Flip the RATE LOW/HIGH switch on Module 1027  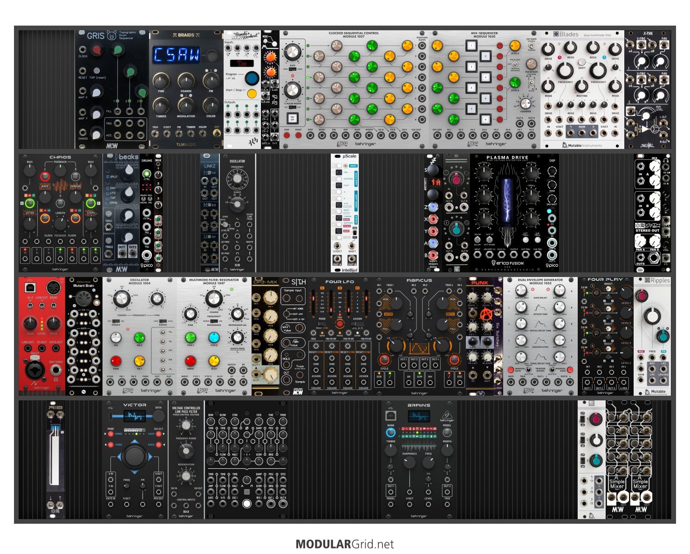click(x=292, y=69)
